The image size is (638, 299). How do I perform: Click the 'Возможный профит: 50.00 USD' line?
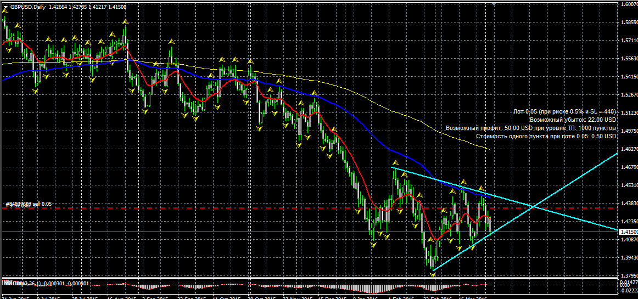pos(531,128)
